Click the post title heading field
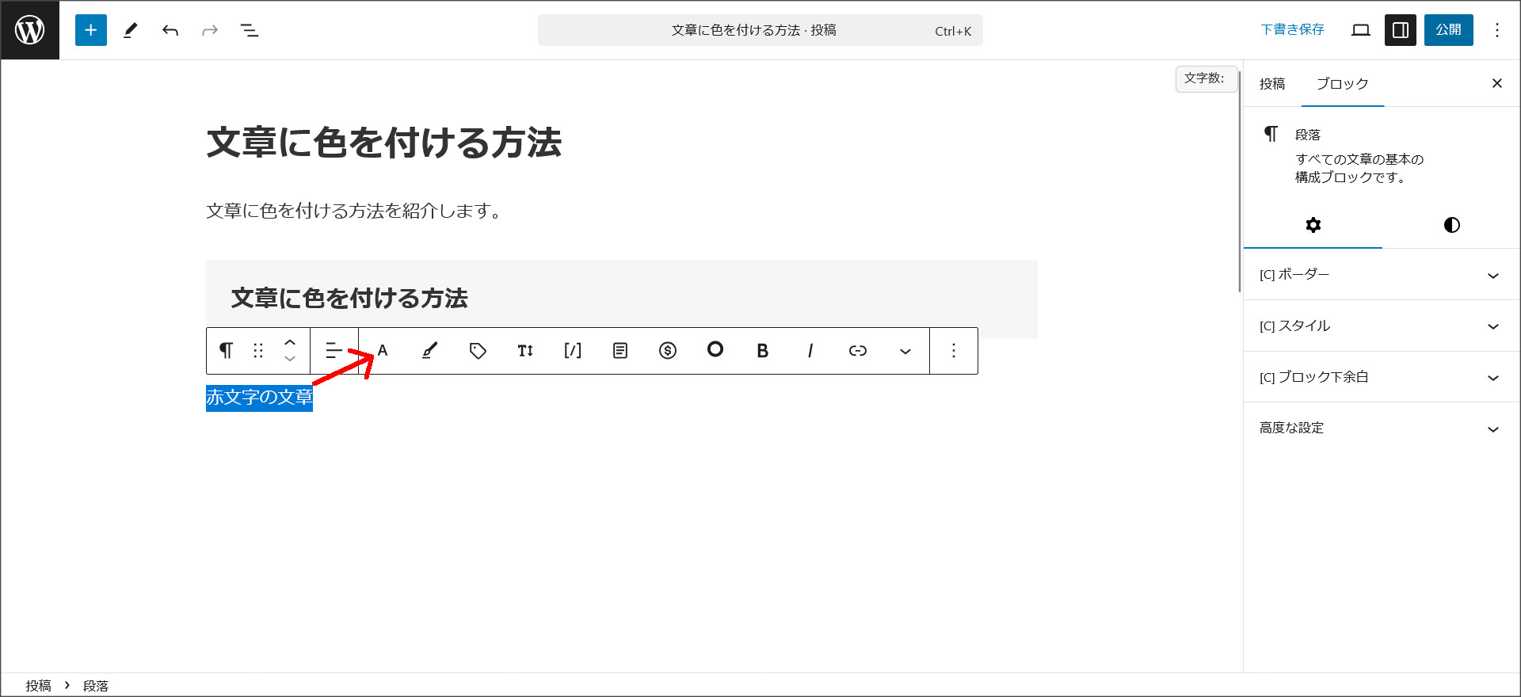 click(384, 143)
